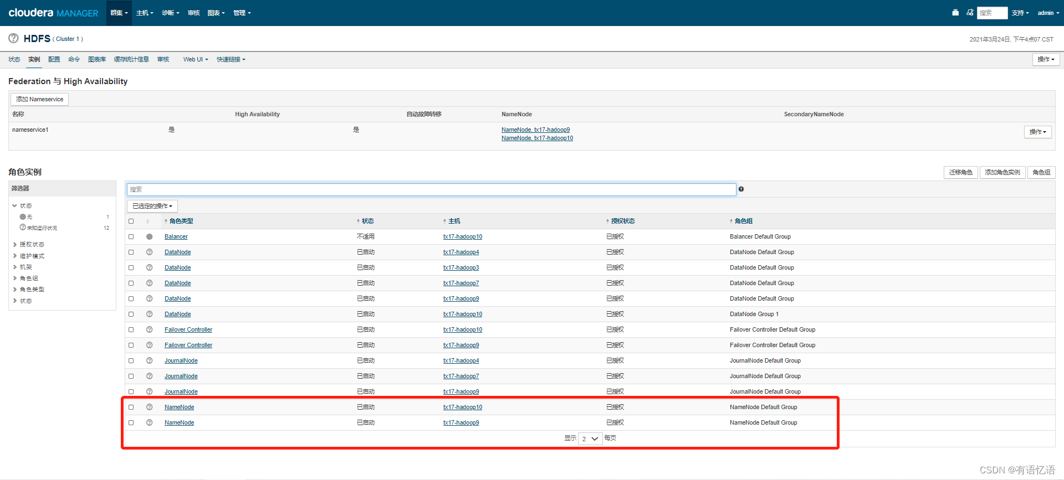Filter by the gray 无 status icon
The width and height of the screenshot is (1064, 480).
[x=23, y=216]
